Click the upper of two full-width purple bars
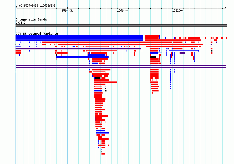Viewport: 234px width, 164px height. (121, 65)
